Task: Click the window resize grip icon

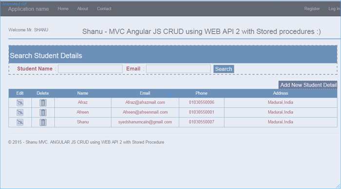Action: click(338, 186)
